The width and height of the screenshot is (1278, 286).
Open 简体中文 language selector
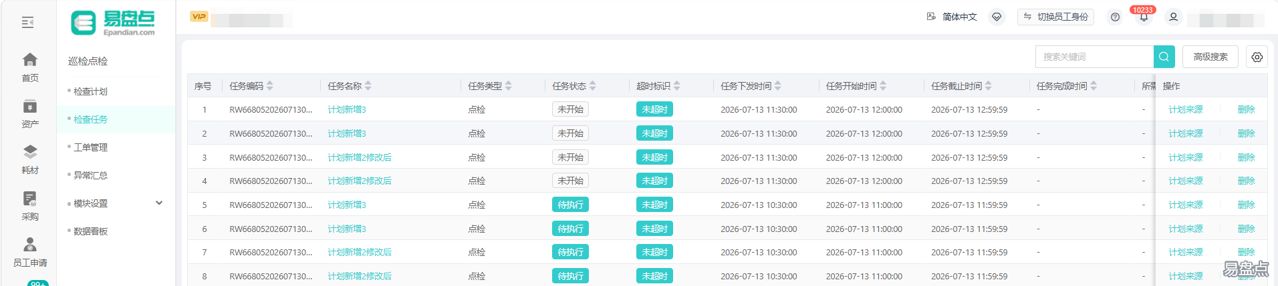959,17
